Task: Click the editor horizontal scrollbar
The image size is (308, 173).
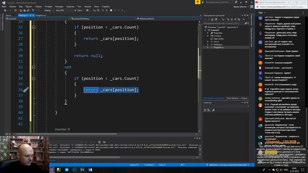Action: click(x=106, y=134)
